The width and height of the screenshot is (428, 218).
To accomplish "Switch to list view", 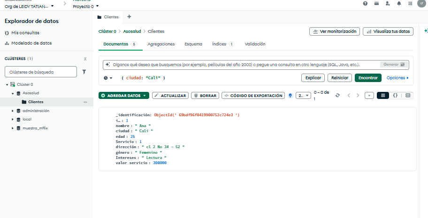I will 383,95.
